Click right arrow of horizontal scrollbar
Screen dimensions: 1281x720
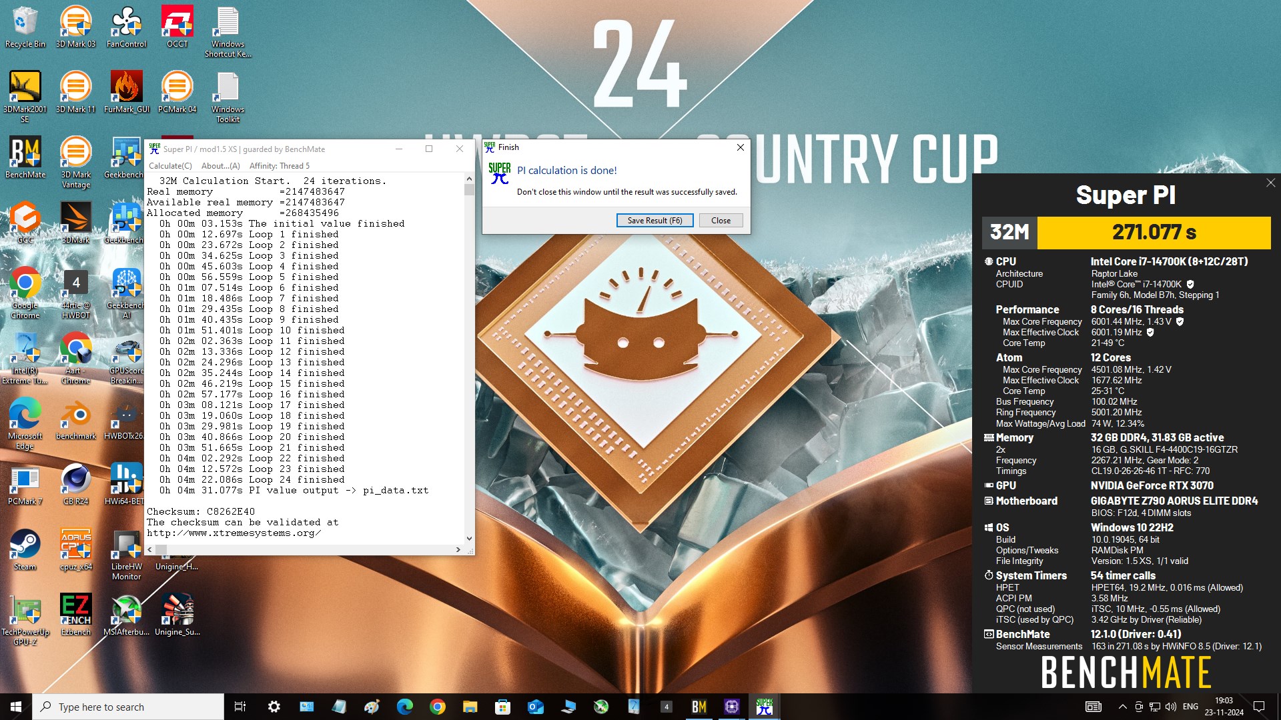click(458, 550)
